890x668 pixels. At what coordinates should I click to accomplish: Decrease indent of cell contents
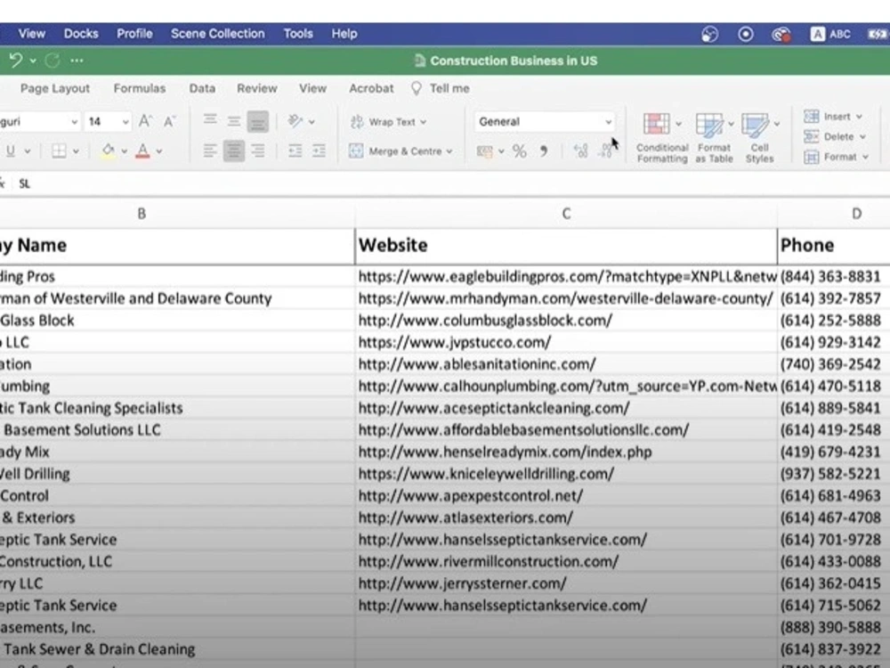point(295,151)
